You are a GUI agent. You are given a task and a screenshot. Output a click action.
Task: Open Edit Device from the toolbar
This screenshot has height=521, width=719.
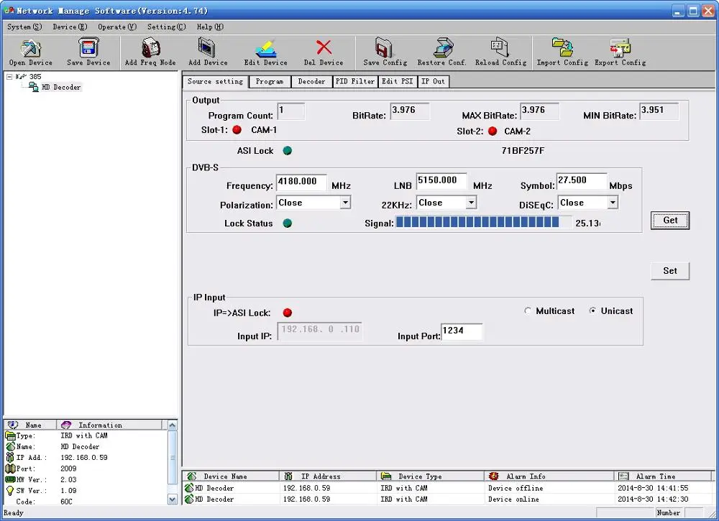[x=265, y=49]
